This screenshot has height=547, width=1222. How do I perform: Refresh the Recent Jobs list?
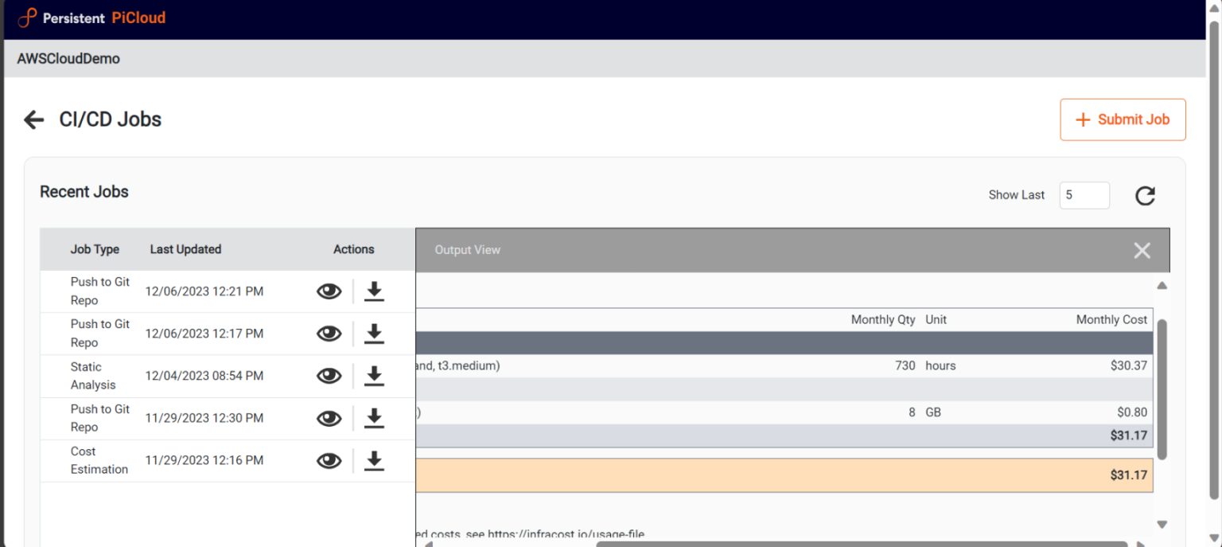[x=1145, y=195]
